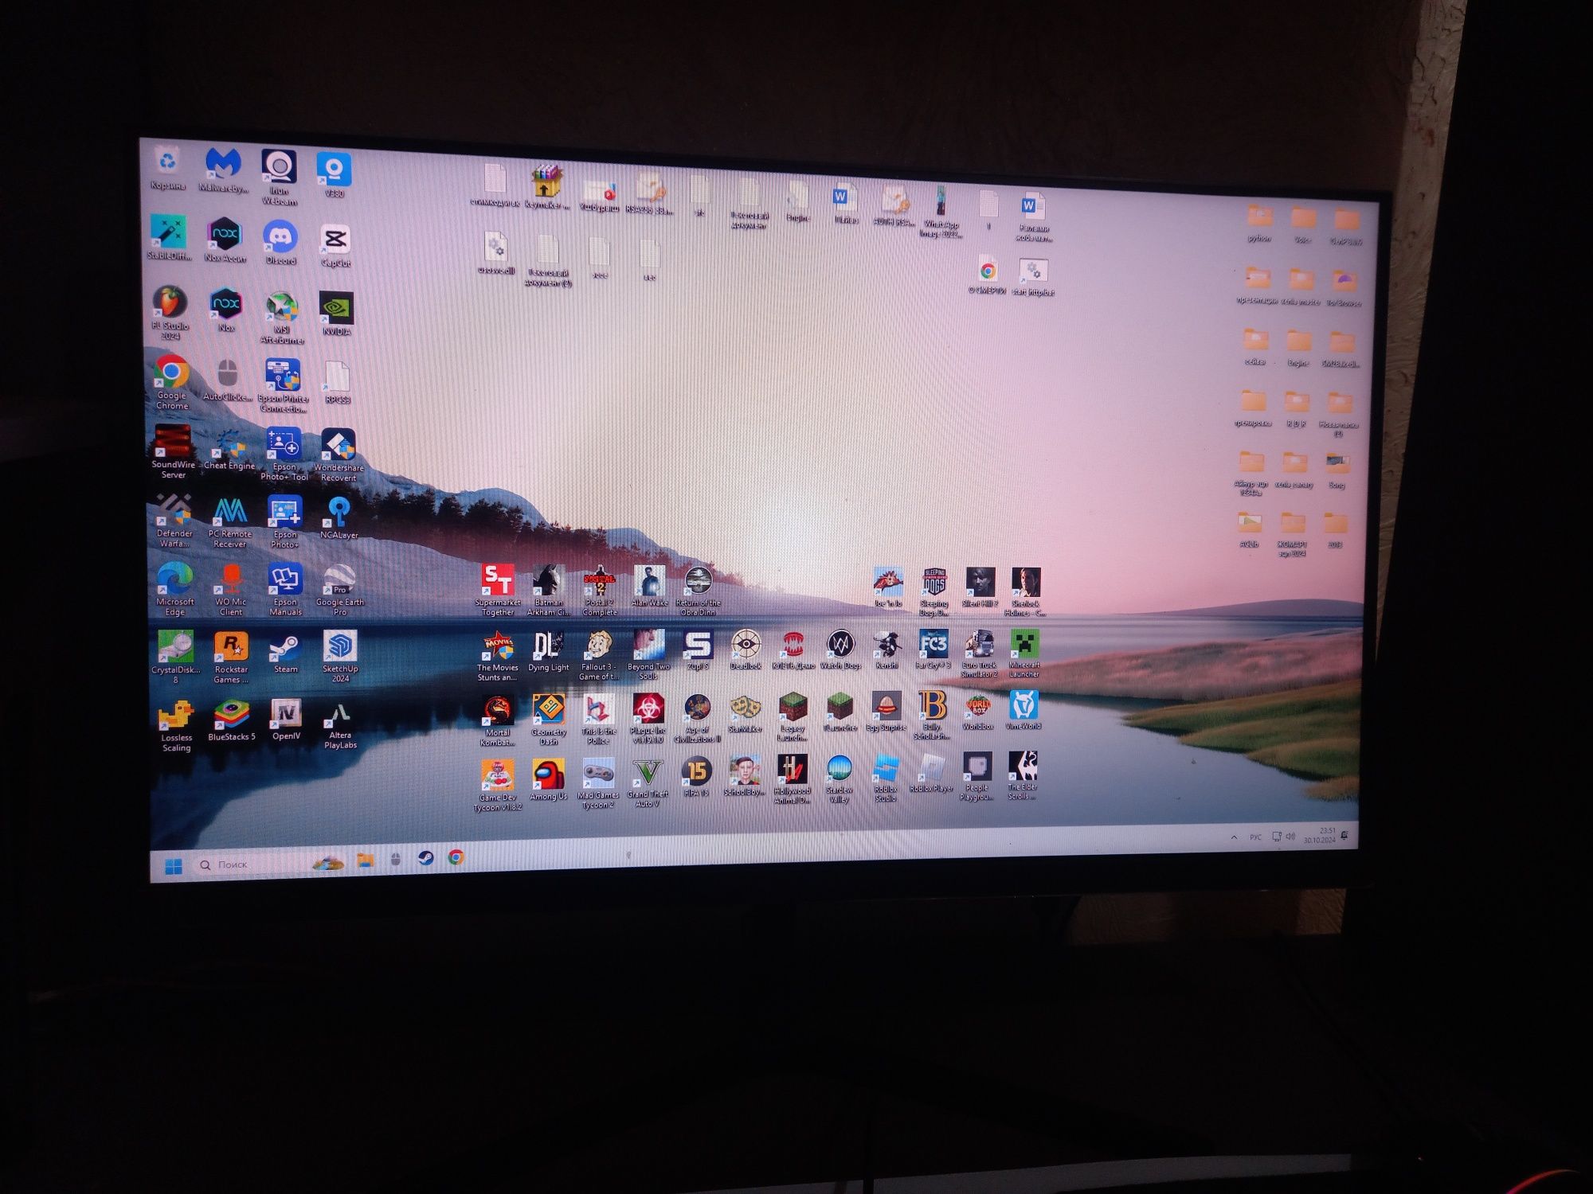Open Chrome from the taskbar
The image size is (1593, 1194).
pos(456,857)
